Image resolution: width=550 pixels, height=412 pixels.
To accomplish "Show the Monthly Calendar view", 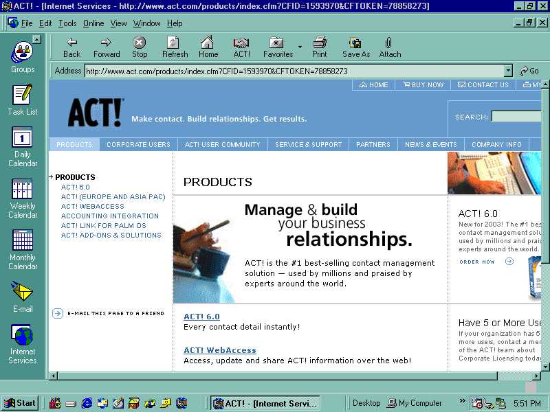I will [23, 250].
